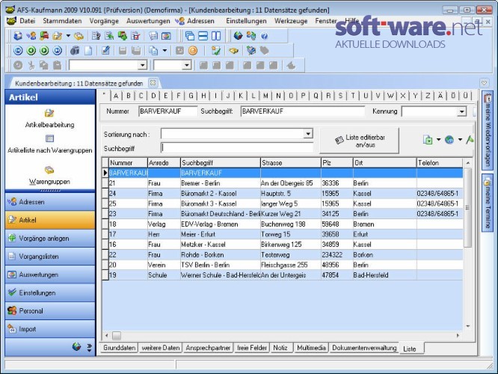Click Liste editierbar an/aus button
Screen dimensions: 498x374
359,141
